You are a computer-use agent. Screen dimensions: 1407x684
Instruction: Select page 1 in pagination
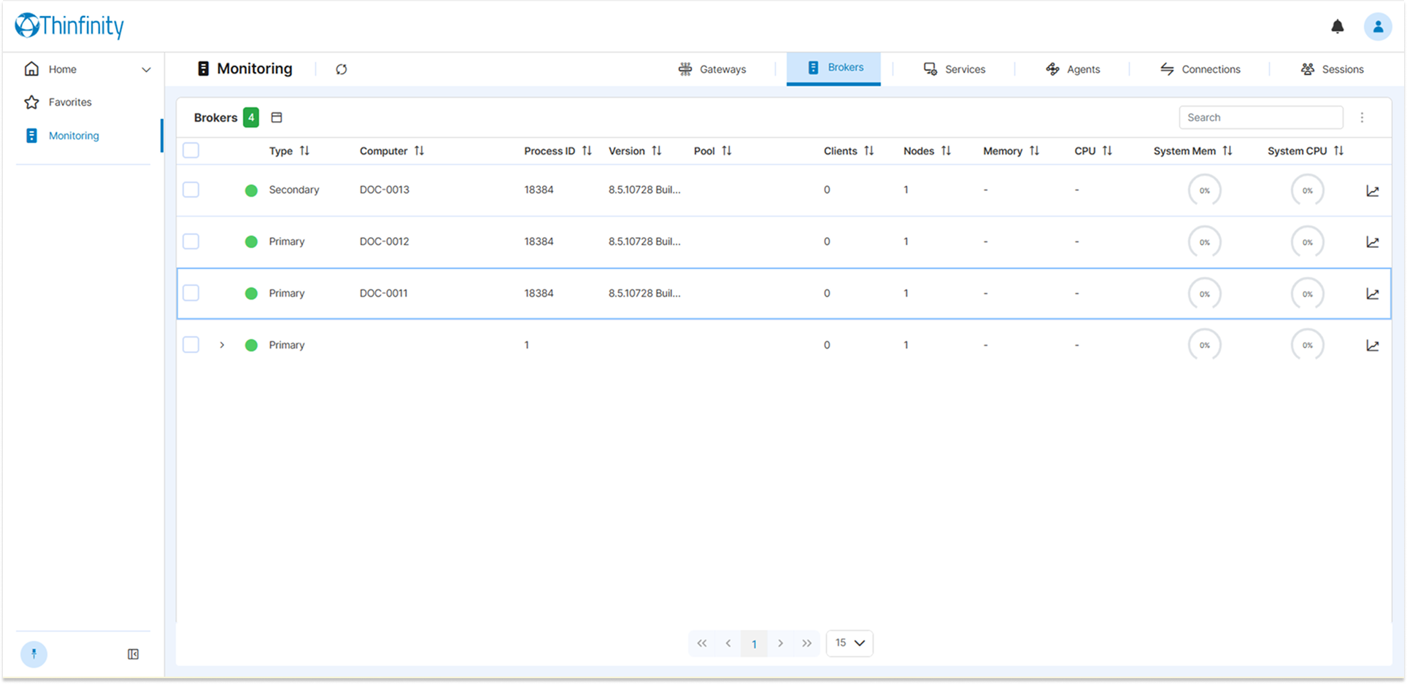[754, 644]
